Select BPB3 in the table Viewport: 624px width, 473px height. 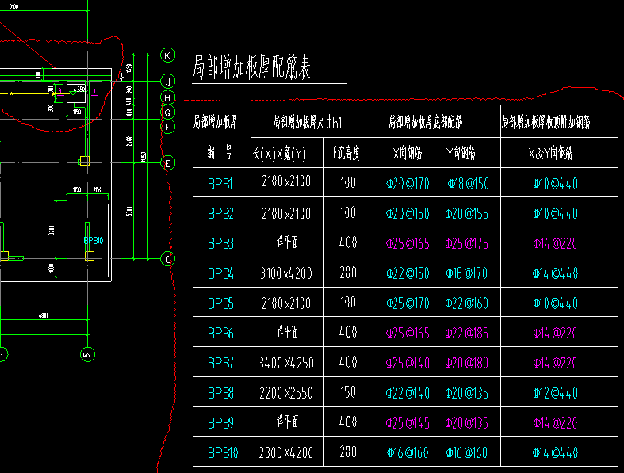click(x=220, y=243)
